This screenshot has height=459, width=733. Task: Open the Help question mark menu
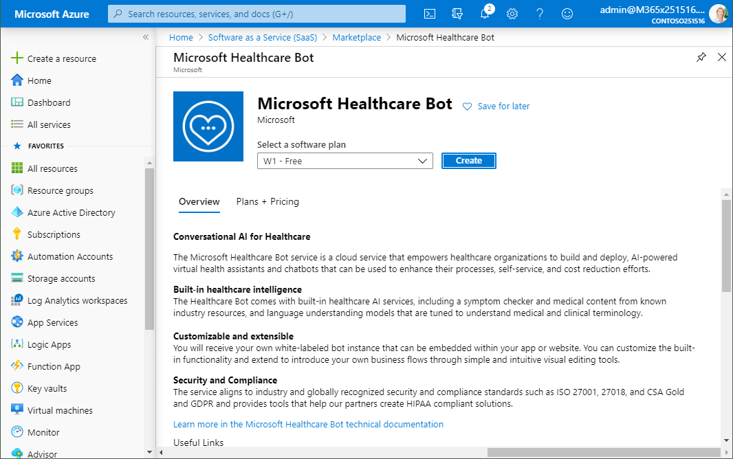(x=540, y=14)
